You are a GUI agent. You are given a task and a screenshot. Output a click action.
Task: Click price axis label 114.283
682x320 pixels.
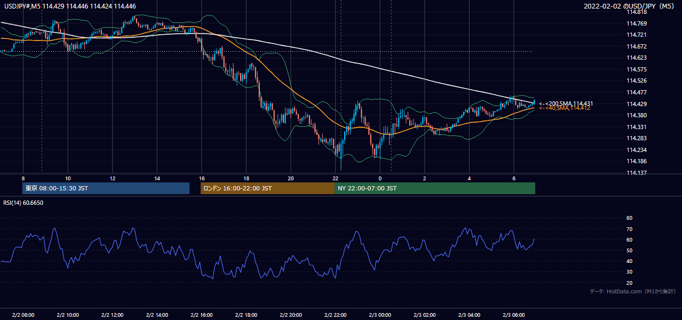pos(636,138)
